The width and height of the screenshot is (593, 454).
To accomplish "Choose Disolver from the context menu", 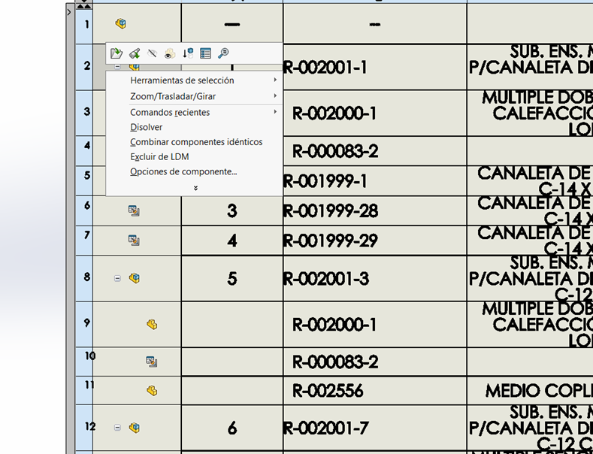I will pos(147,127).
